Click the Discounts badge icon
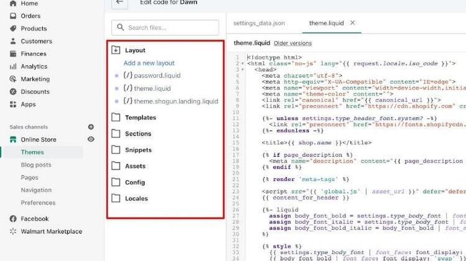This screenshot has width=466, height=261. (x=13, y=91)
